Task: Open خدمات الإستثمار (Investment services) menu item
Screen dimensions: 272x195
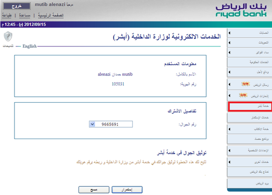Action: tap(249, 118)
